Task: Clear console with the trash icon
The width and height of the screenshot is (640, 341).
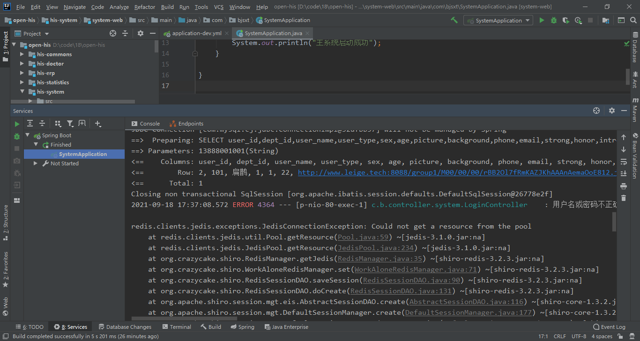Action: (624, 198)
